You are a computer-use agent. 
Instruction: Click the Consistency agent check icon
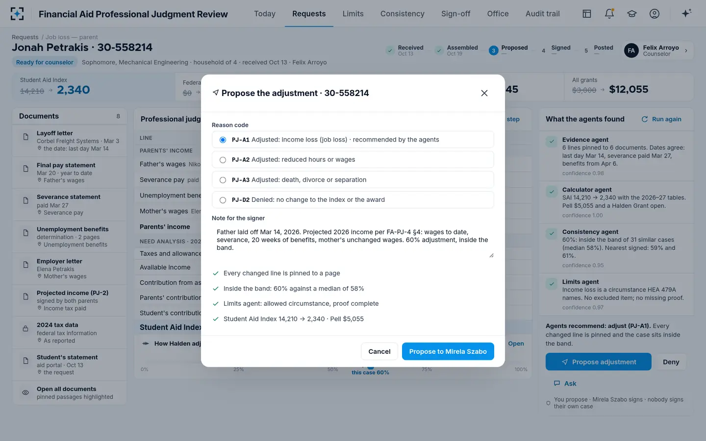click(x=552, y=234)
